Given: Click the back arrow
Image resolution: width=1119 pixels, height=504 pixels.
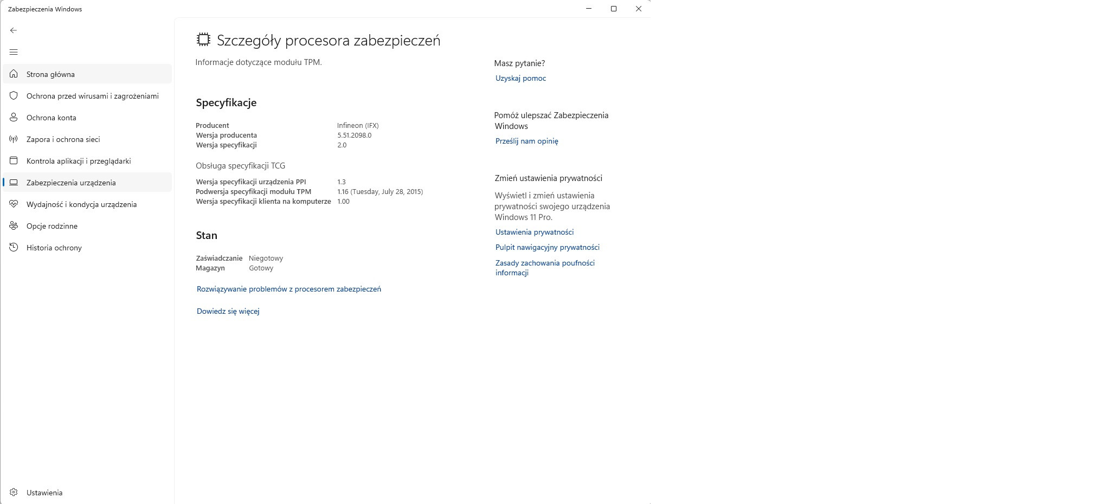Looking at the screenshot, I should (x=14, y=30).
